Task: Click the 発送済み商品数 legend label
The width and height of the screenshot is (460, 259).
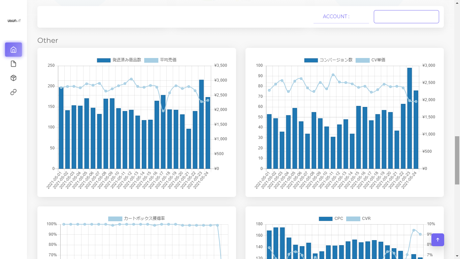Action: click(127, 60)
